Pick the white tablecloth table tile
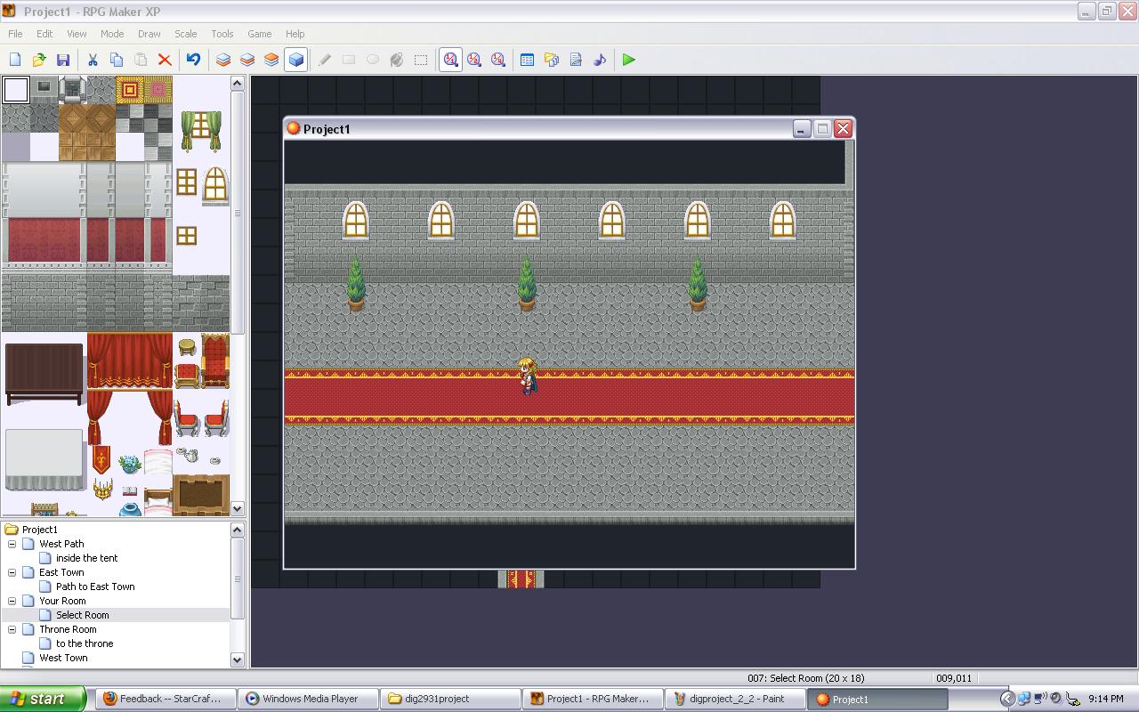Screen dimensions: 1139x712 (44, 459)
